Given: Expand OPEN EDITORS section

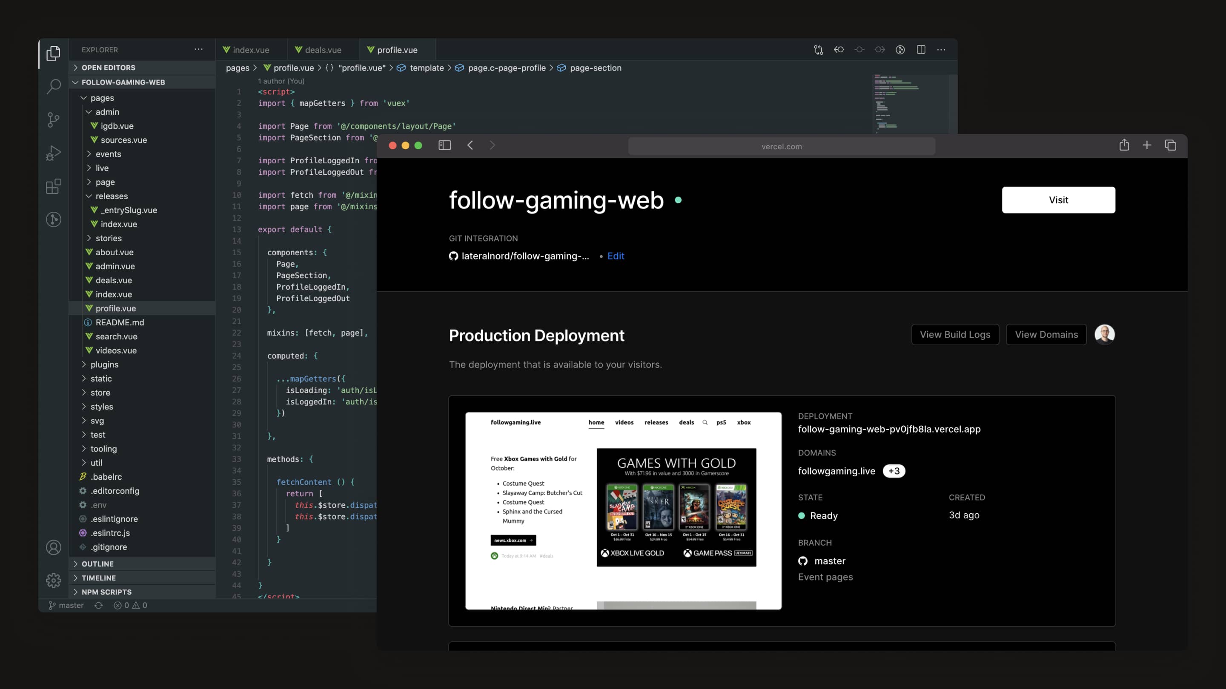Looking at the screenshot, I should [x=143, y=68].
